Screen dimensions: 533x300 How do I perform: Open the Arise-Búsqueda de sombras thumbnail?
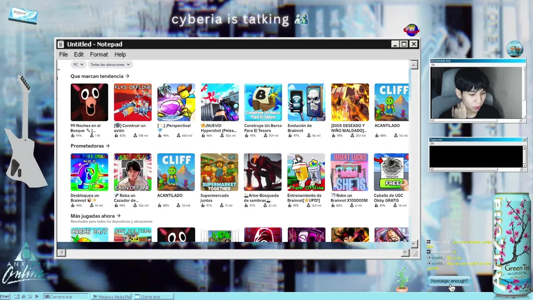[x=263, y=172]
